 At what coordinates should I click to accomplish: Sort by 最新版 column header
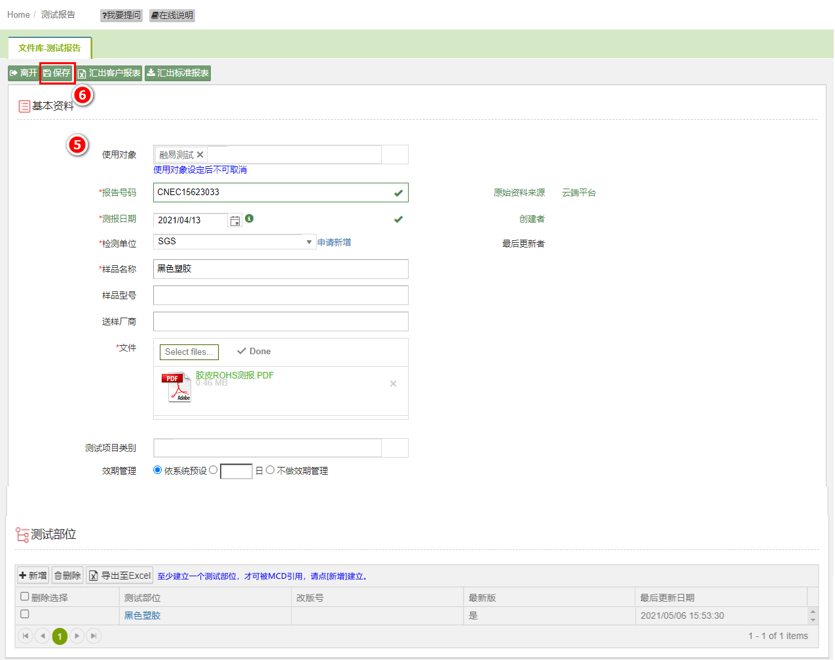tap(482, 598)
